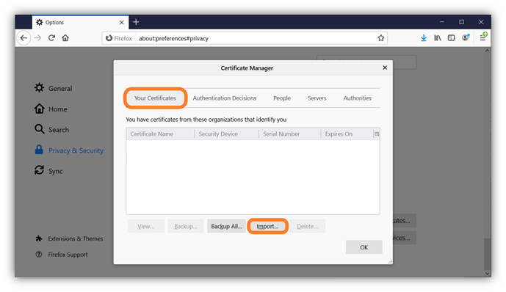
Task: Reload the page with refresh icon
Action: coord(51,38)
